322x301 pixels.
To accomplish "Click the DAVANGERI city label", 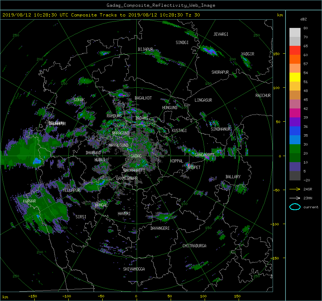I will coord(160,228).
